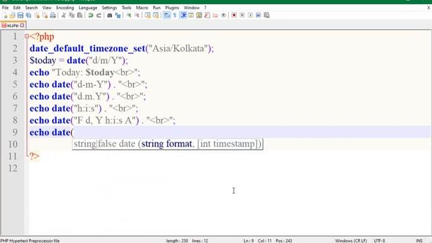Open the Document Map icon

point(199,16)
